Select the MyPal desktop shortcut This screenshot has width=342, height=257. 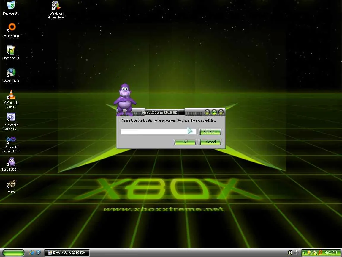[x=11, y=186]
